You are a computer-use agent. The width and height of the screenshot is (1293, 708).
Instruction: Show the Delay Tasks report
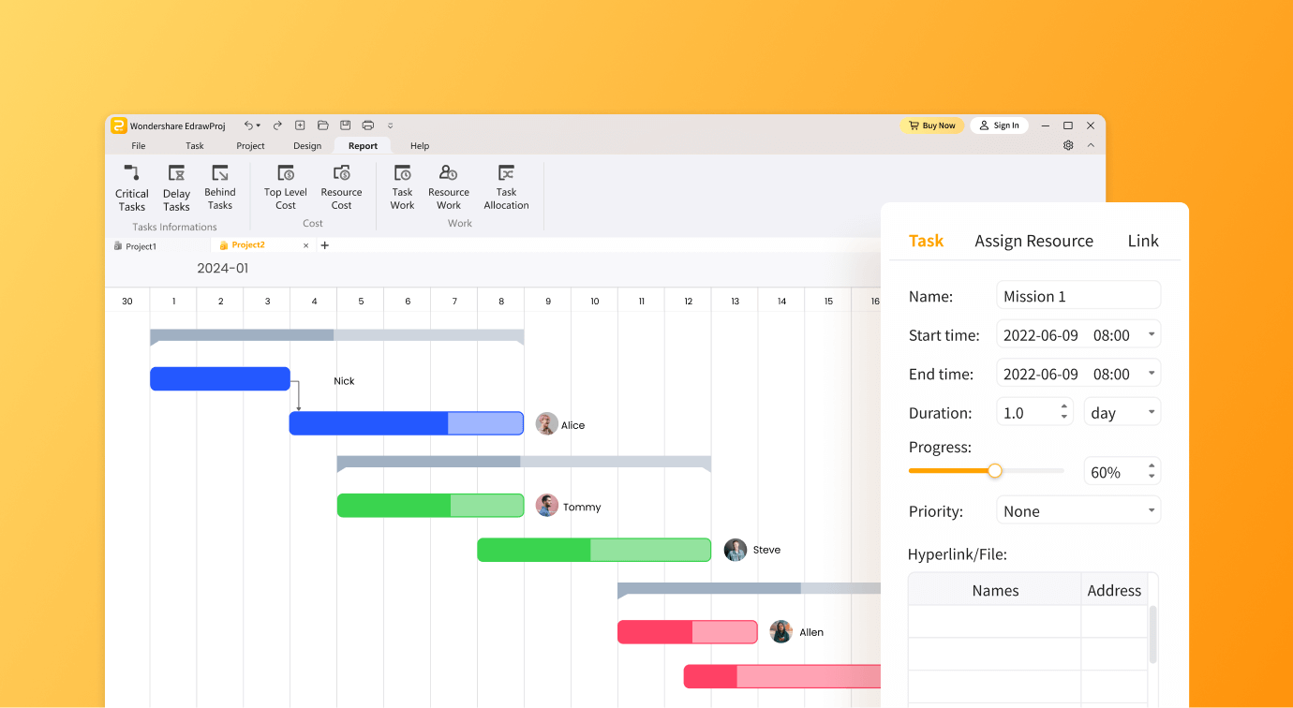[176, 187]
